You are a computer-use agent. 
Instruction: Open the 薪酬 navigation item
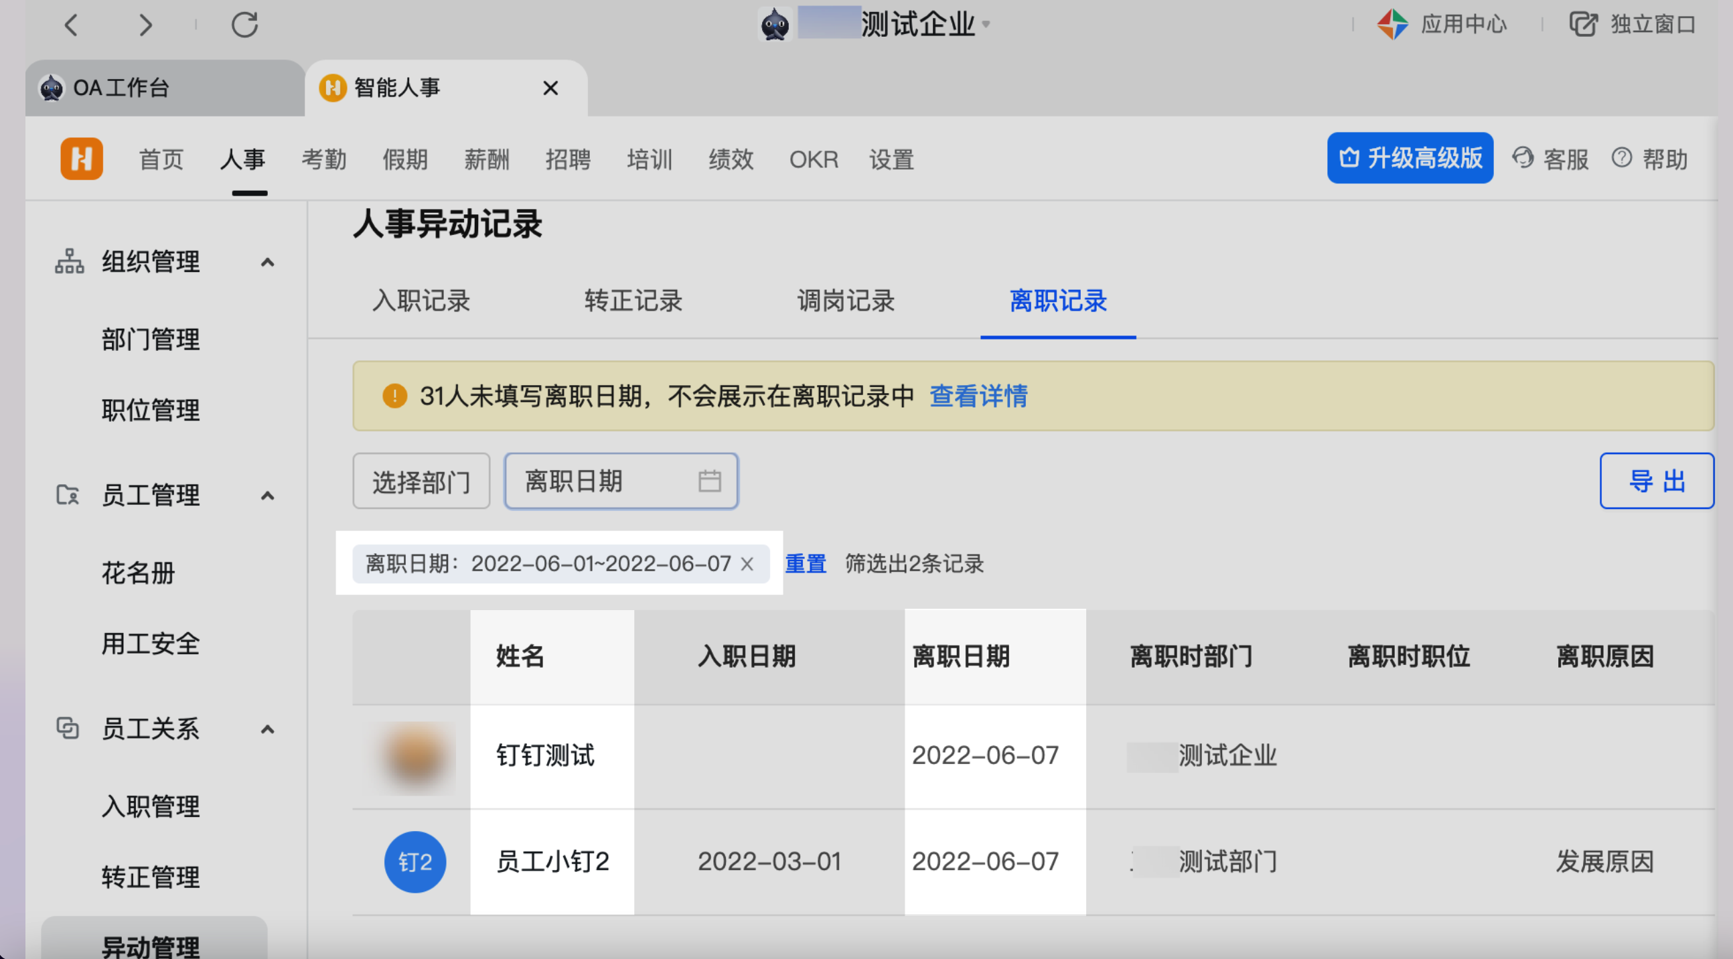tap(486, 159)
